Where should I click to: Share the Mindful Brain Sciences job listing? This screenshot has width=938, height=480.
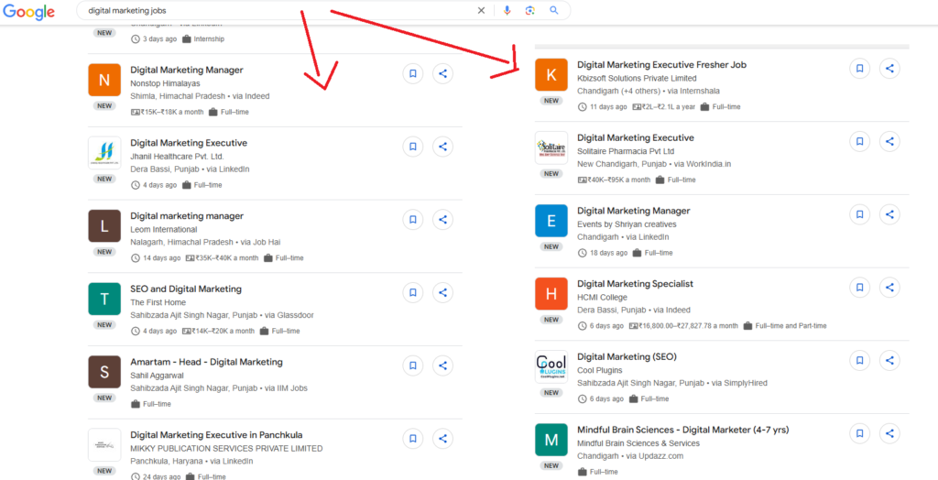click(x=889, y=433)
